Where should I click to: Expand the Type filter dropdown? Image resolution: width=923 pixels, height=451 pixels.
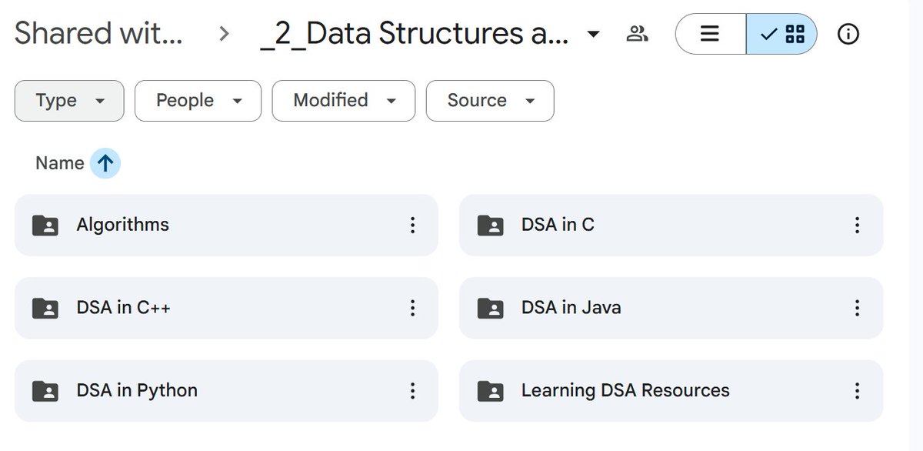(x=69, y=101)
